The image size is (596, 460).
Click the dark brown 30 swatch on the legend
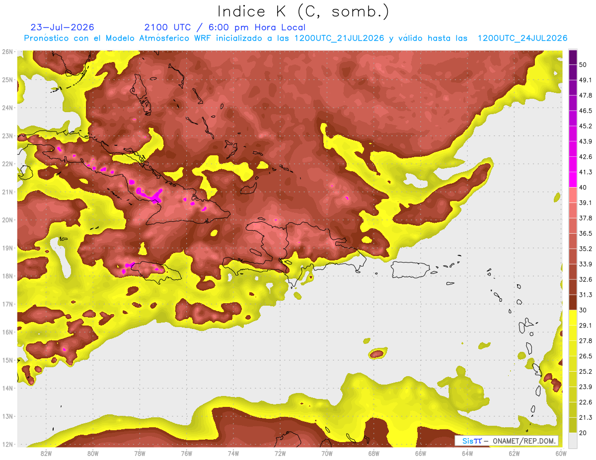pyautogui.click(x=573, y=302)
